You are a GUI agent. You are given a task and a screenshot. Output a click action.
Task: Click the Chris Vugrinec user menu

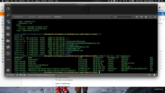tap(149, 1)
